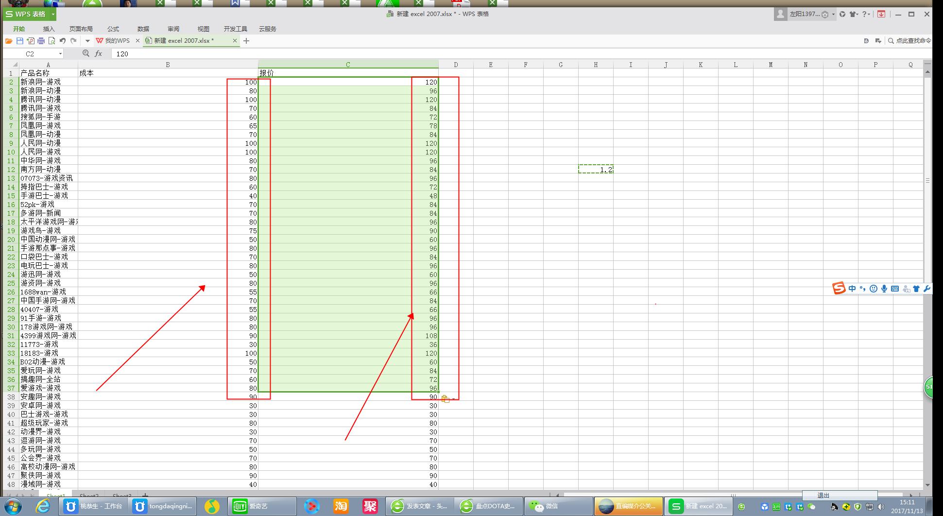Select the column D header
The height and width of the screenshot is (516, 943).
pyautogui.click(x=456, y=65)
